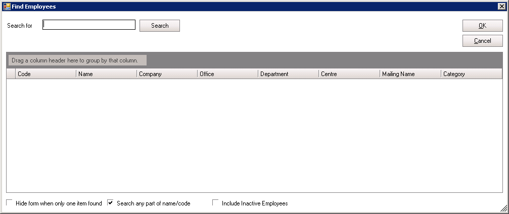
Task: Click the blank row-selector header cell
Action: coord(11,74)
